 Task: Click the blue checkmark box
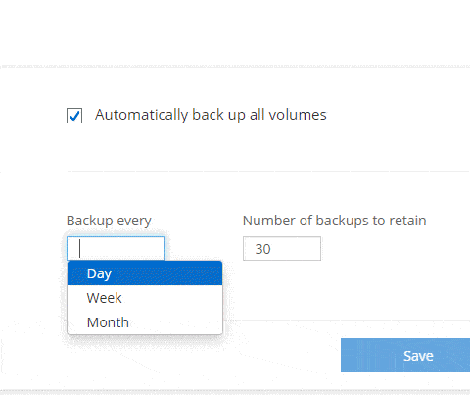coord(74,116)
